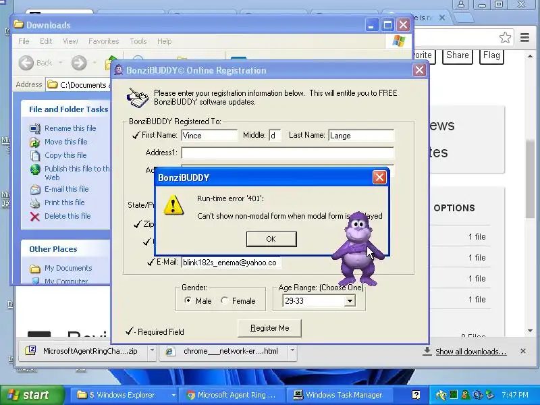Click the Flag button in Chrome page
The height and width of the screenshot is (405, 540).
[491, 55]
